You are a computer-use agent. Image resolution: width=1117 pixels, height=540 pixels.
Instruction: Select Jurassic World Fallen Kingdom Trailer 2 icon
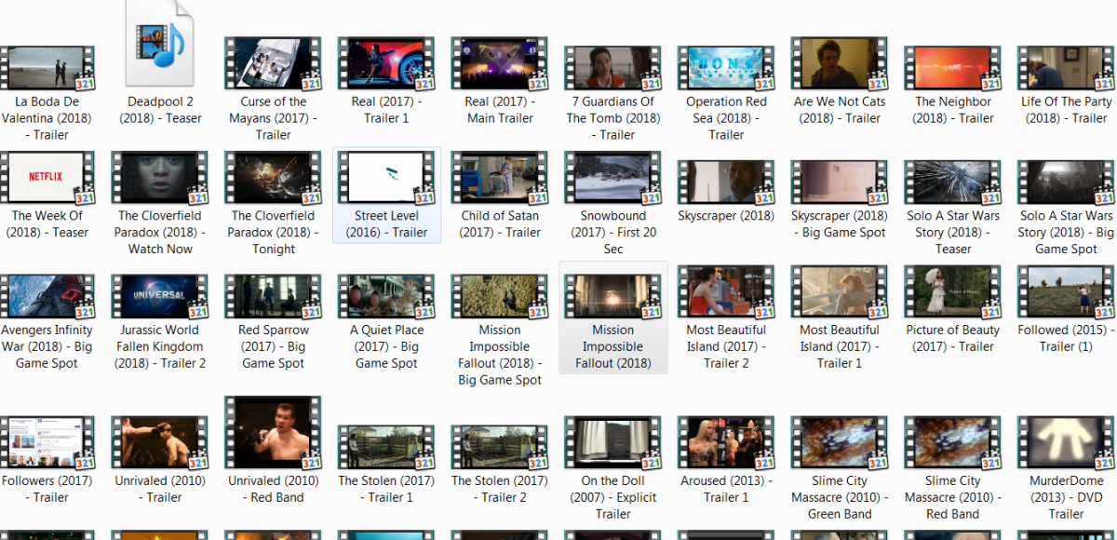[x=160, y=297]
